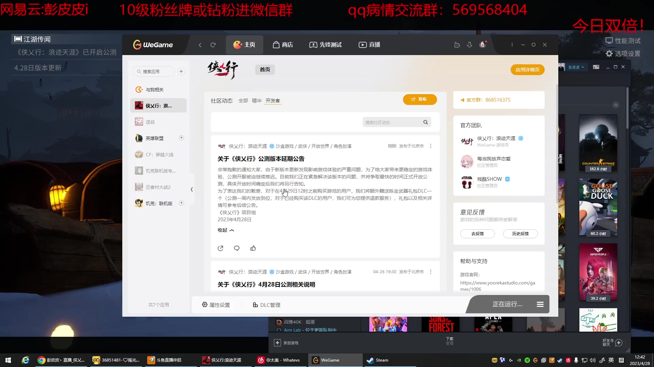Screen dimensions: 654x367
Task: Collapse Steam section with up chevron
Action: [x=616, y=105]
